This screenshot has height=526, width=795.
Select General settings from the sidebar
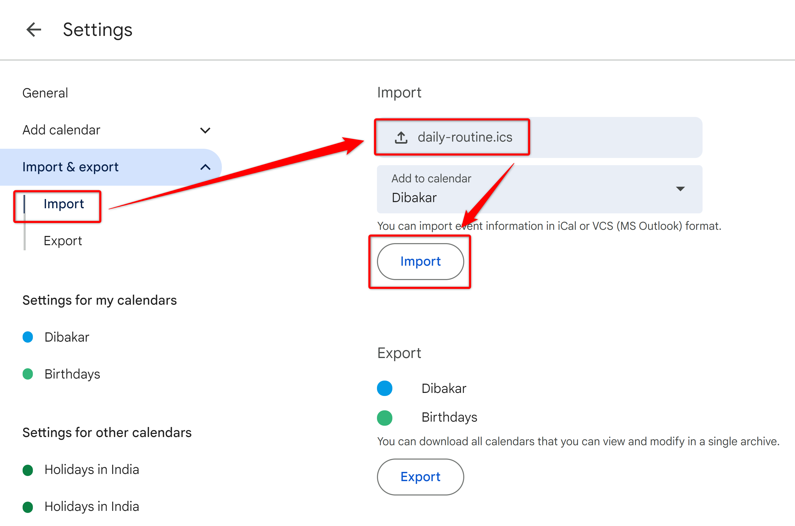tap(45, 92)
